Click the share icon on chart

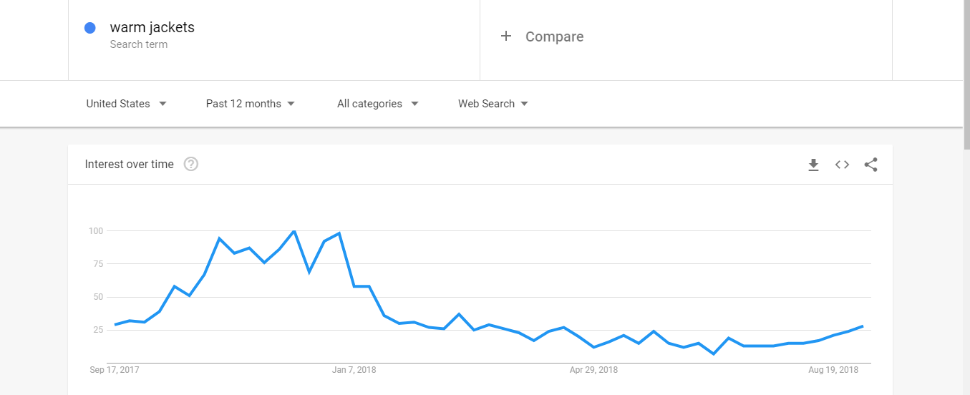(870, 165)
